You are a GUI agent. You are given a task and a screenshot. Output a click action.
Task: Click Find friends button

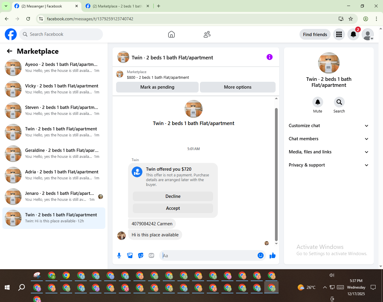[315, 35]
